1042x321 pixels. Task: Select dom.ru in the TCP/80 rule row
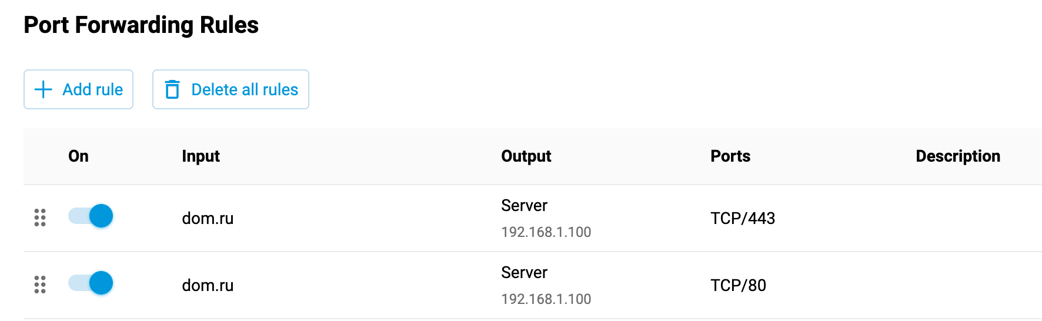click(x=208, y=285)
